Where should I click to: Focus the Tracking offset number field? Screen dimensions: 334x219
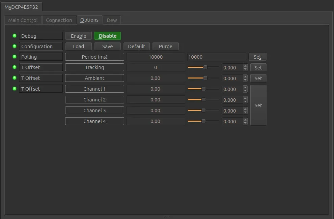coord(232,68)
